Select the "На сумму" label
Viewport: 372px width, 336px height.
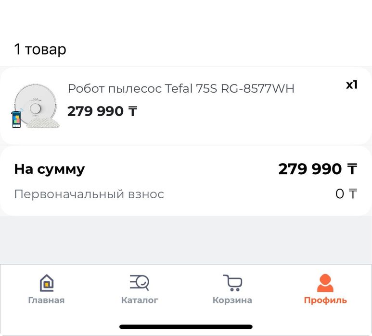(49, 169)
